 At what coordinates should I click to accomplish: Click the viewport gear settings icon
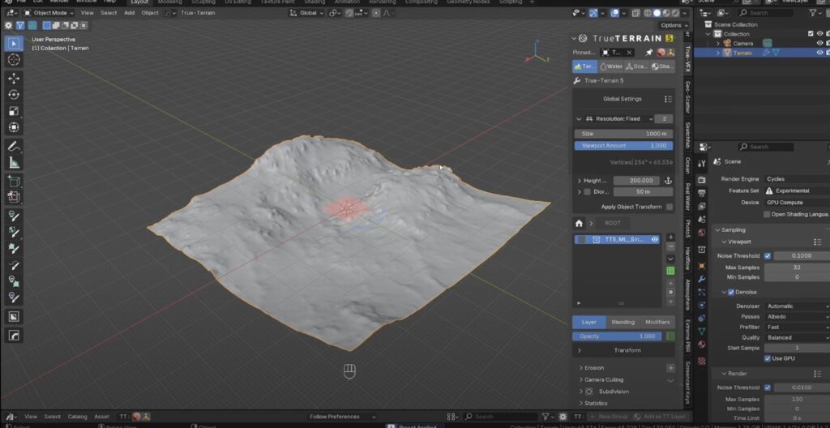pos(8,25)
